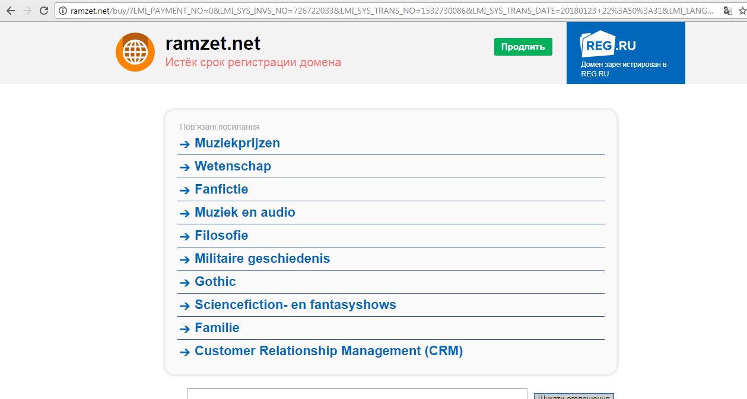Click the search input field at bottom

click(357, 394)
